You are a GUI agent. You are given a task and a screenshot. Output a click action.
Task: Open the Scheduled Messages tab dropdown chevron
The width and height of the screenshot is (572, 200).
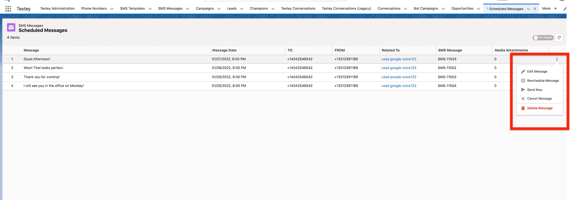(528, 9)
